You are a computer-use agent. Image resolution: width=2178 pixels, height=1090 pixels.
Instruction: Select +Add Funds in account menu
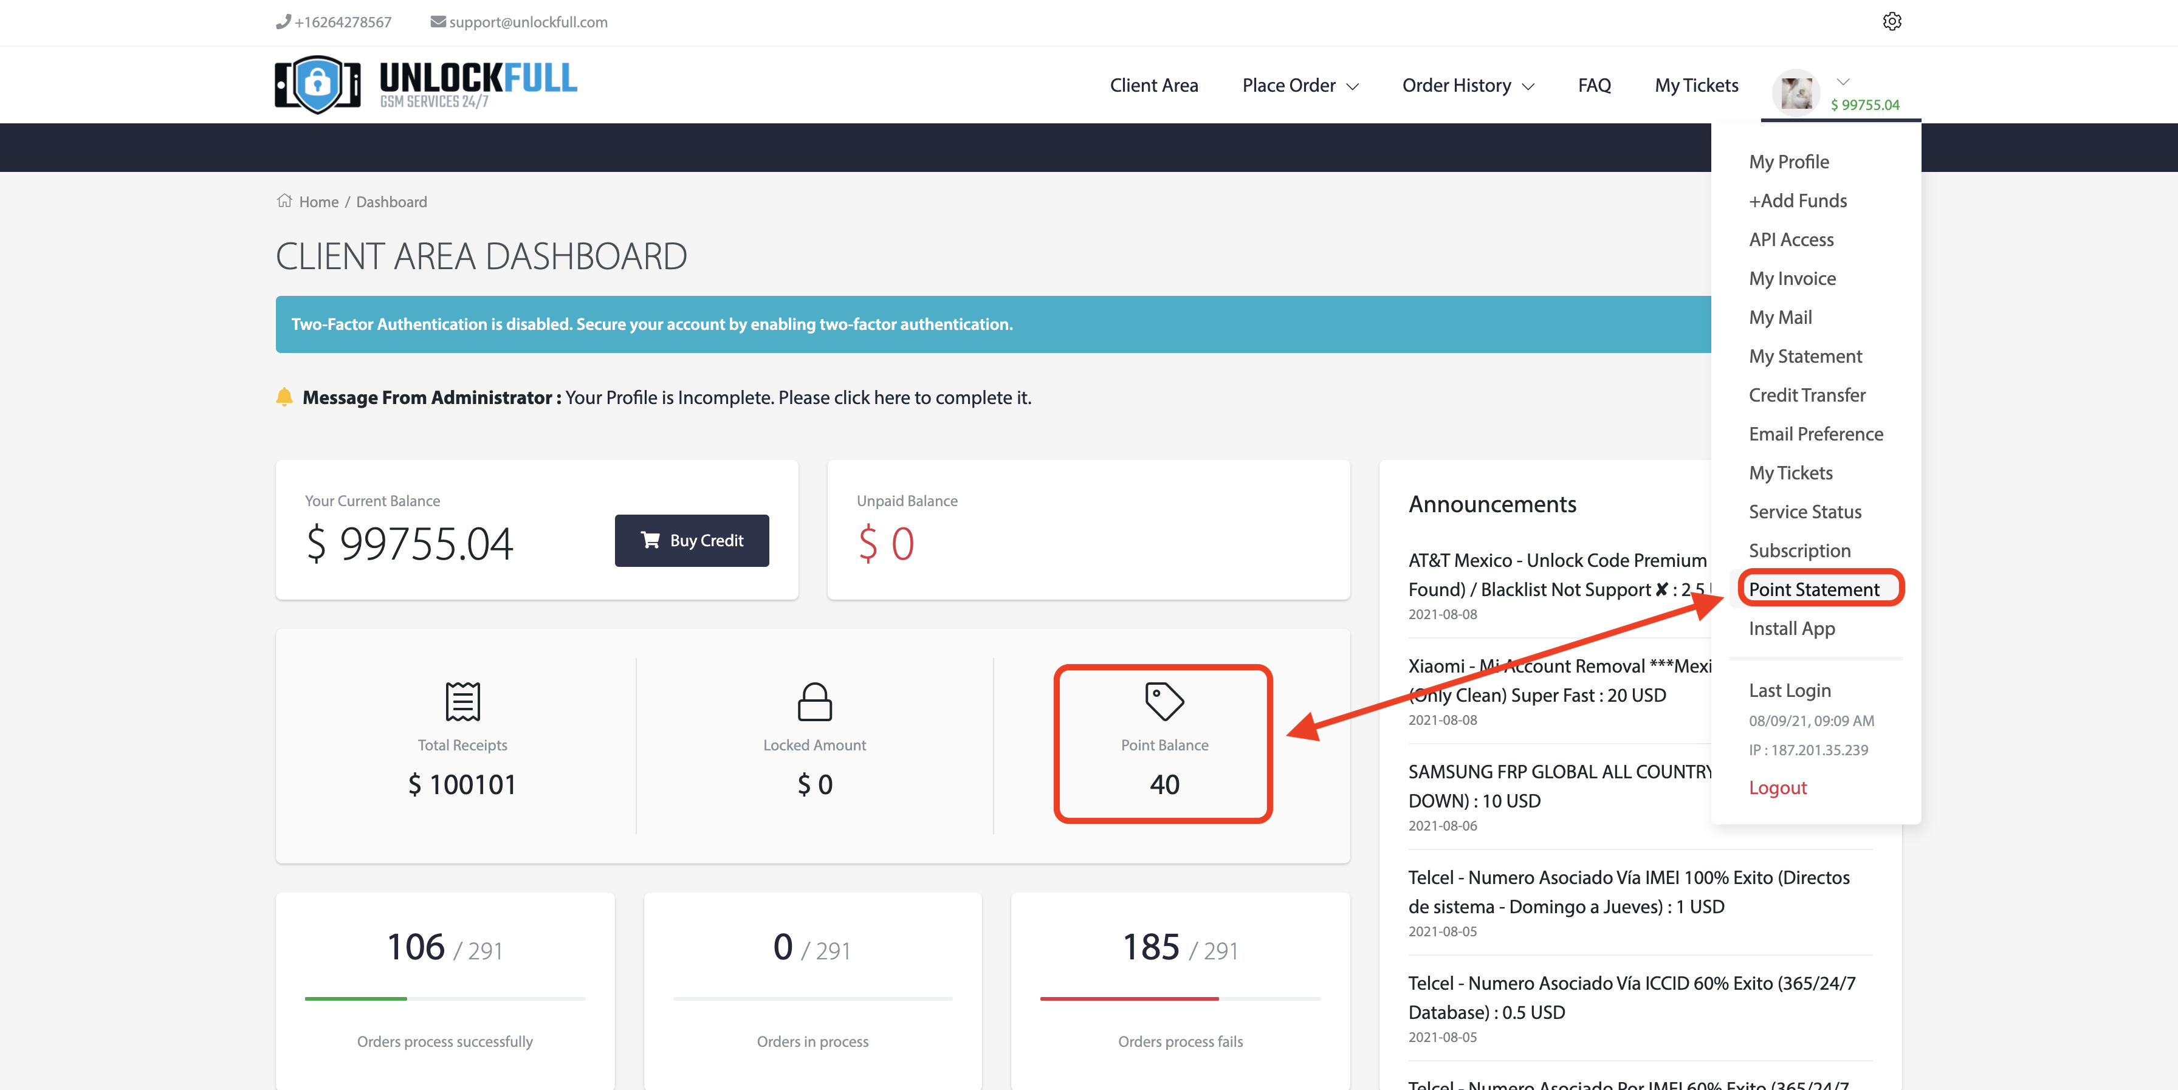coord(1798,201)
